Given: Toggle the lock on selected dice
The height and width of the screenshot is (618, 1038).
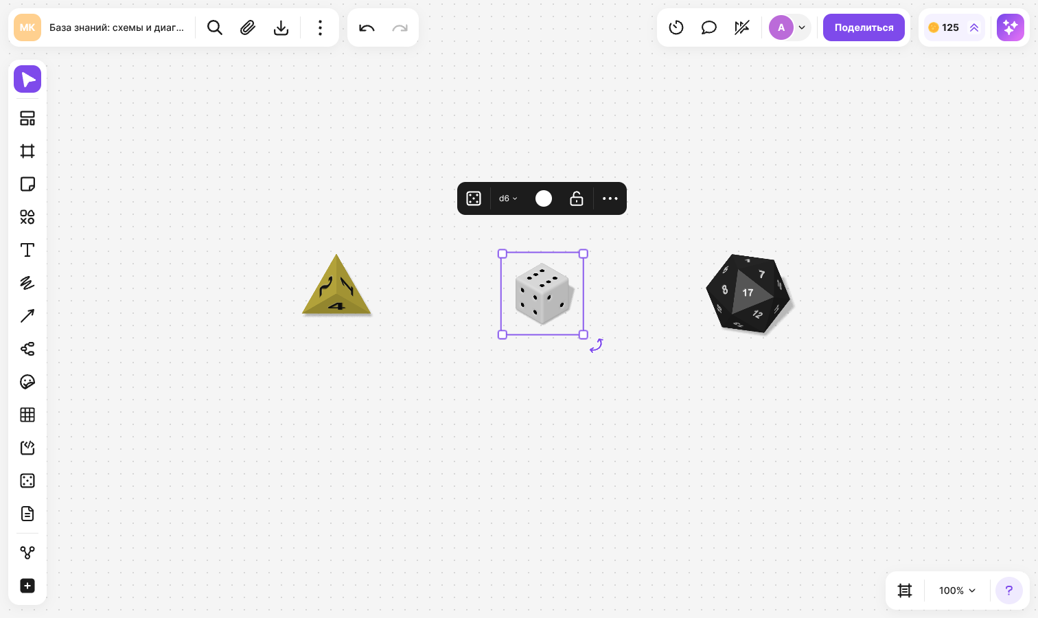Looking at the screenshot, I should (577, 198).
